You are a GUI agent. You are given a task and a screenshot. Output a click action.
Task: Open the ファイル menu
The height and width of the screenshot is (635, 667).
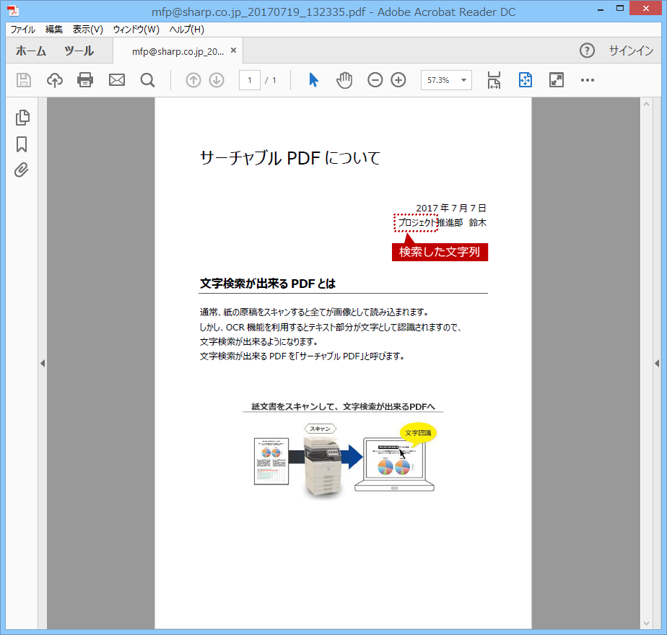point(22,30)
